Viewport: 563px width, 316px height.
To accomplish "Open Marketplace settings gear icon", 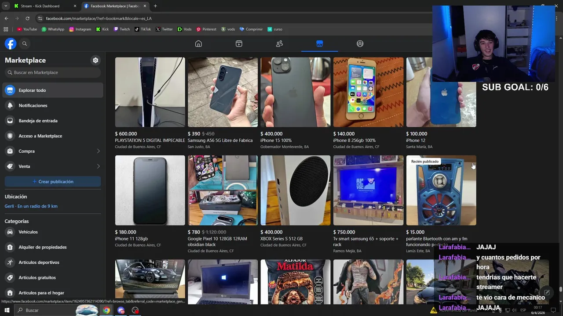I will tap(95, 60).
